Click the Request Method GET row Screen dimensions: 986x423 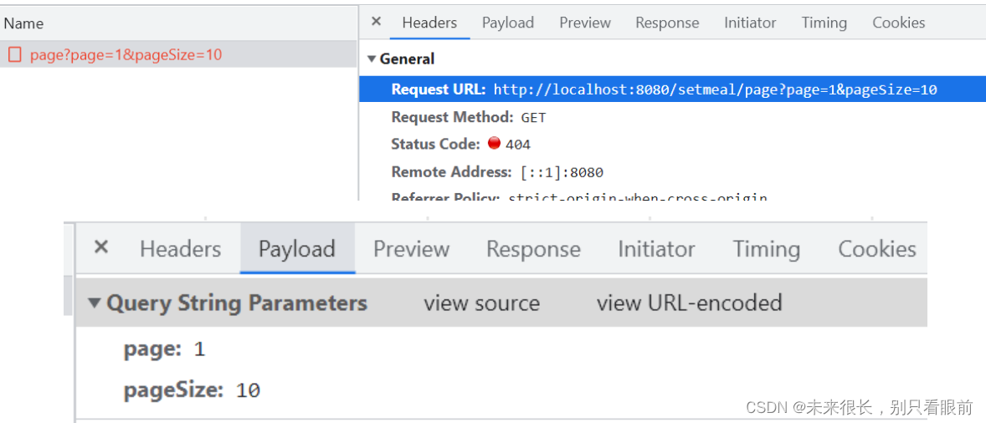tap(469, 117)
